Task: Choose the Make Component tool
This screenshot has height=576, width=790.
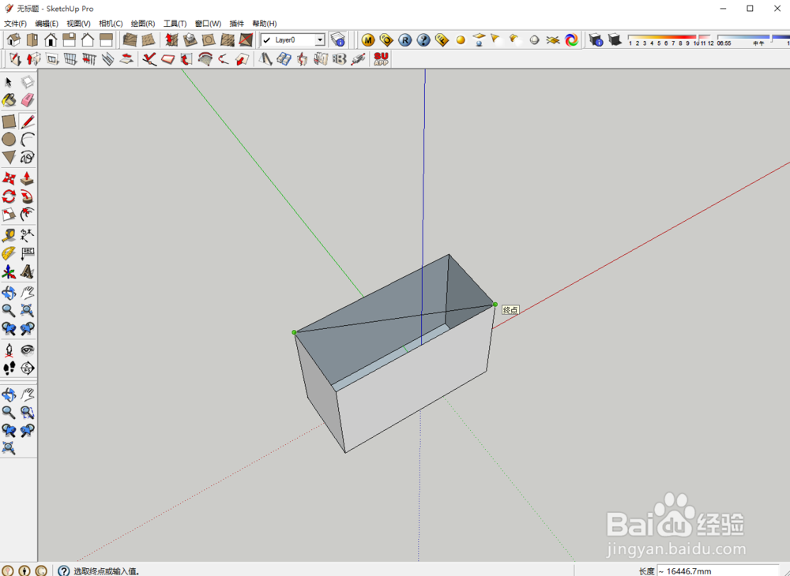Action: pyautogui.click(x=27, y=82)
